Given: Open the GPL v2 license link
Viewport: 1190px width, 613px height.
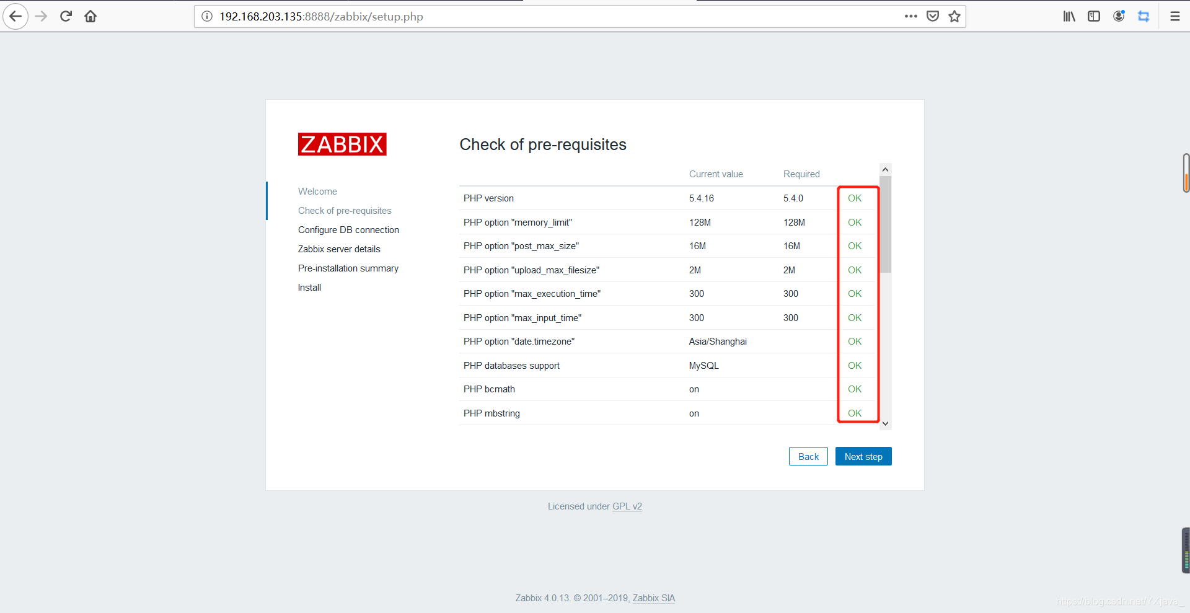Looking at the screenshot, I should coord(627,506).
